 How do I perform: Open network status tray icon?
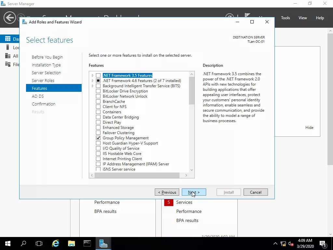pyautogui.click(x=283, y=243)
